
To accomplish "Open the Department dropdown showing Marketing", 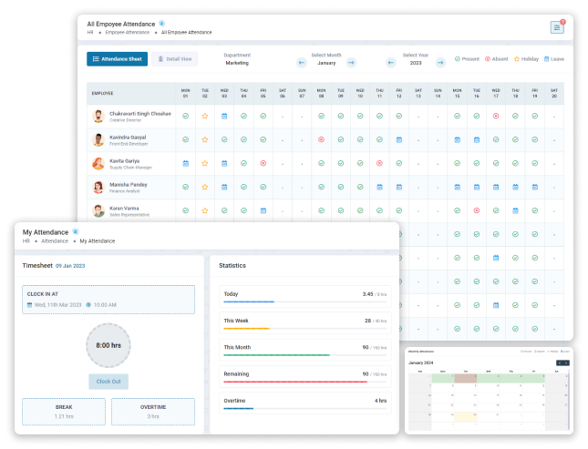I will 237,64.
